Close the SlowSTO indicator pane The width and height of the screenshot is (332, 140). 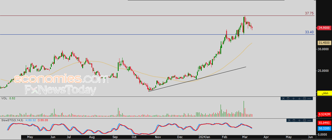tap(289, 120)
